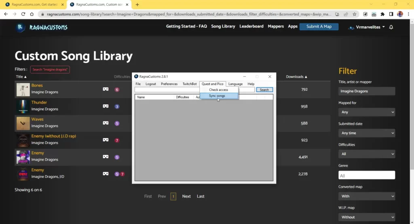
Task: Expand the Mapped for dropdown
Action: point(367,112)
